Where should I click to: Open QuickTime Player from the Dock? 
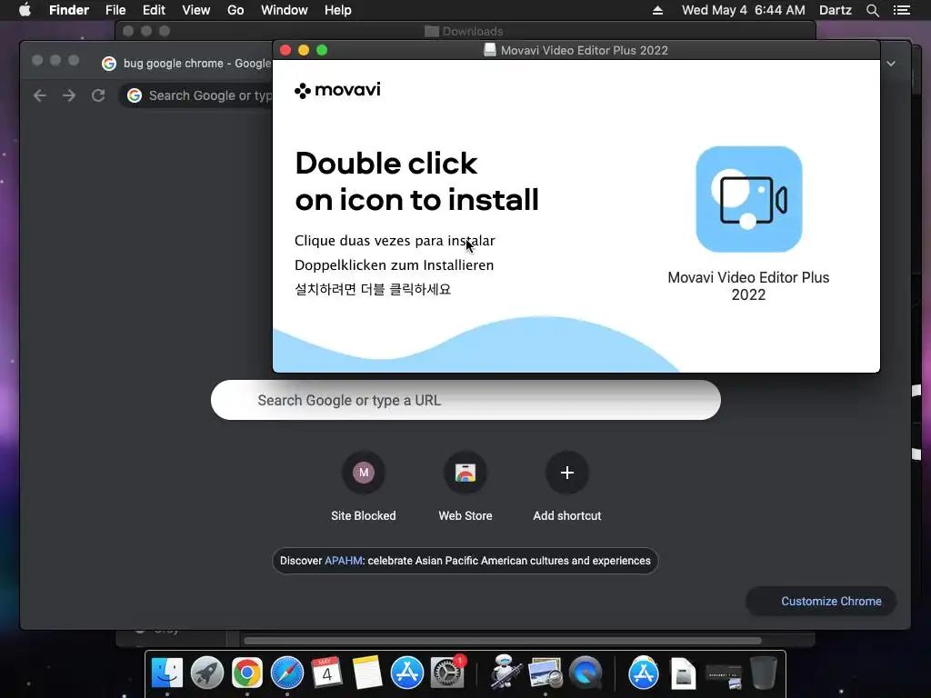pyautogui.click(x=586, y=673)
